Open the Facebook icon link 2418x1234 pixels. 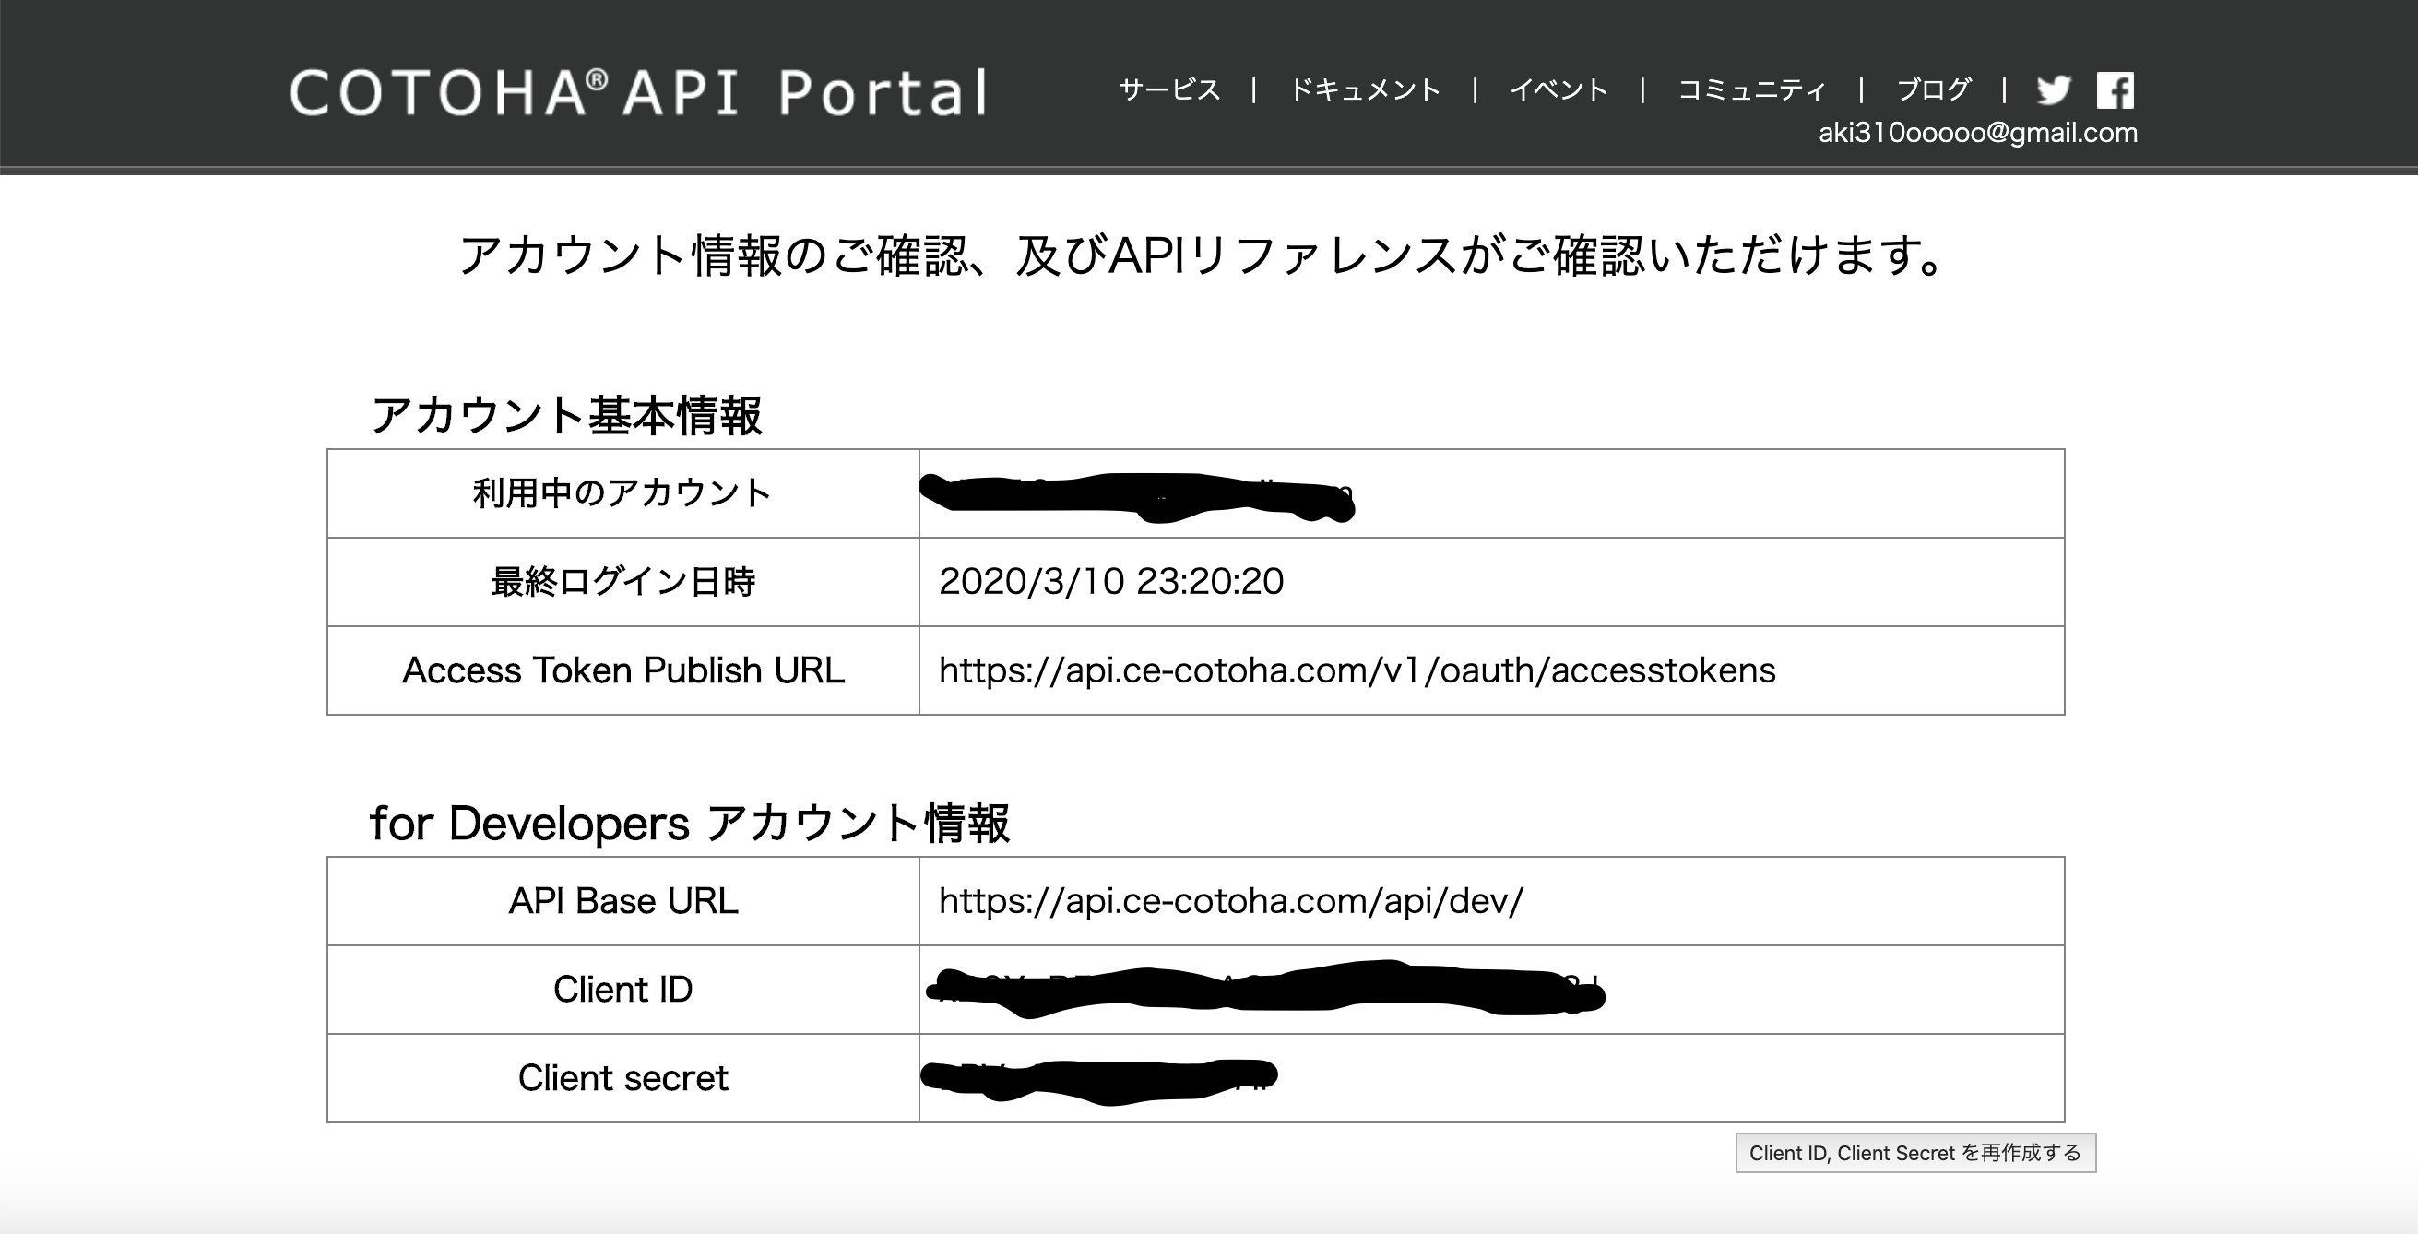click(x=2116, y=90)
